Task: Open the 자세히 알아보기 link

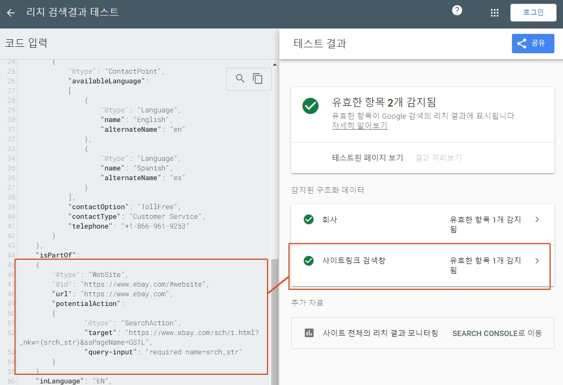Action: coord(359,125)
